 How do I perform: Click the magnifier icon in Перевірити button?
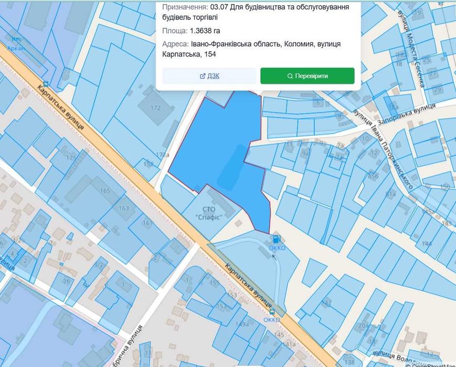(x=290, y=76)
